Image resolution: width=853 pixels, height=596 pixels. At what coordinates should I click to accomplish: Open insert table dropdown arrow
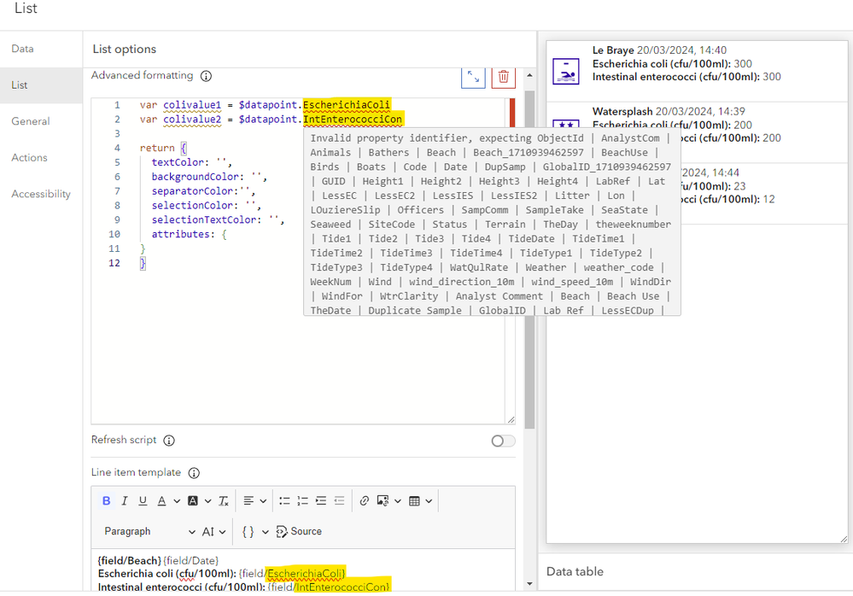[429, 501]
